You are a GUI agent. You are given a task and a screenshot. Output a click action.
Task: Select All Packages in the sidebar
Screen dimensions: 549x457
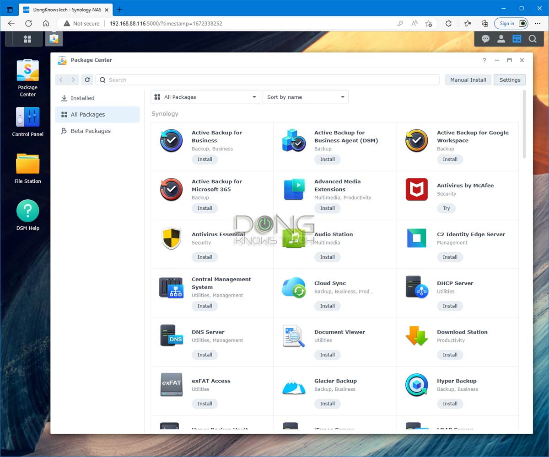coord(87,115)
